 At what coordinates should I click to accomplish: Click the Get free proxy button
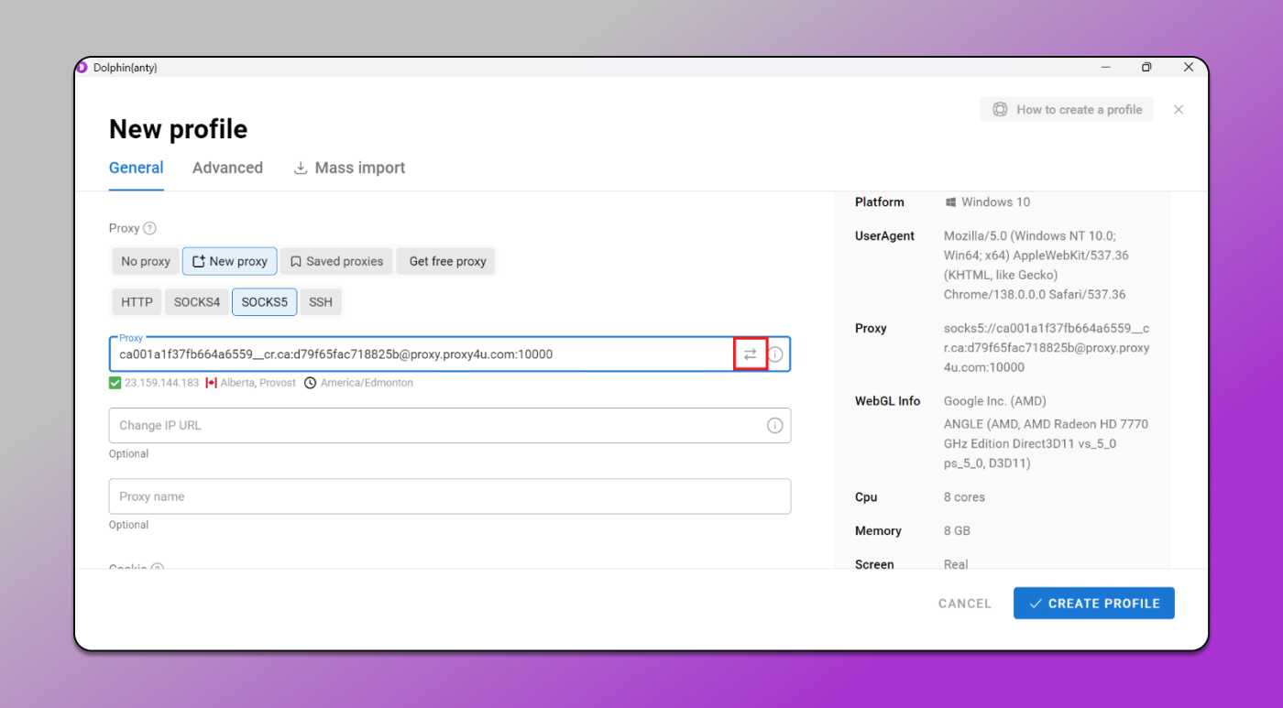447,261
